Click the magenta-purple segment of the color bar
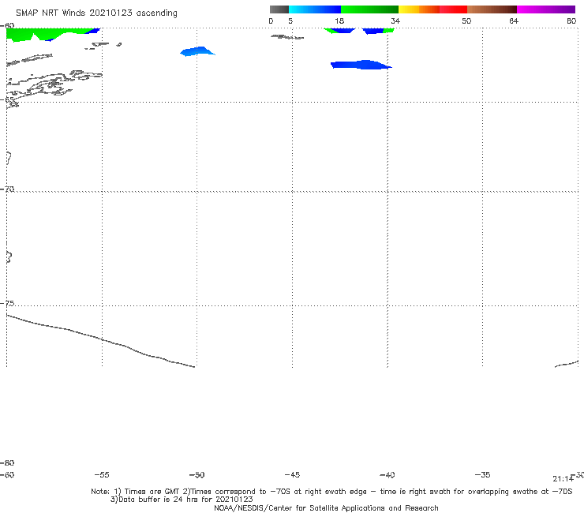584x513 pixels. point(546,9)
